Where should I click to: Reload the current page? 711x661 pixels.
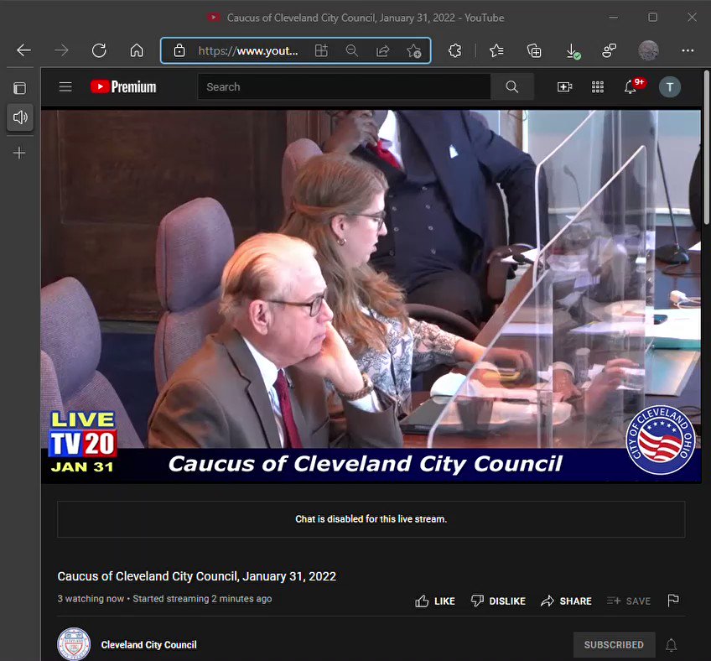point(99,50)
